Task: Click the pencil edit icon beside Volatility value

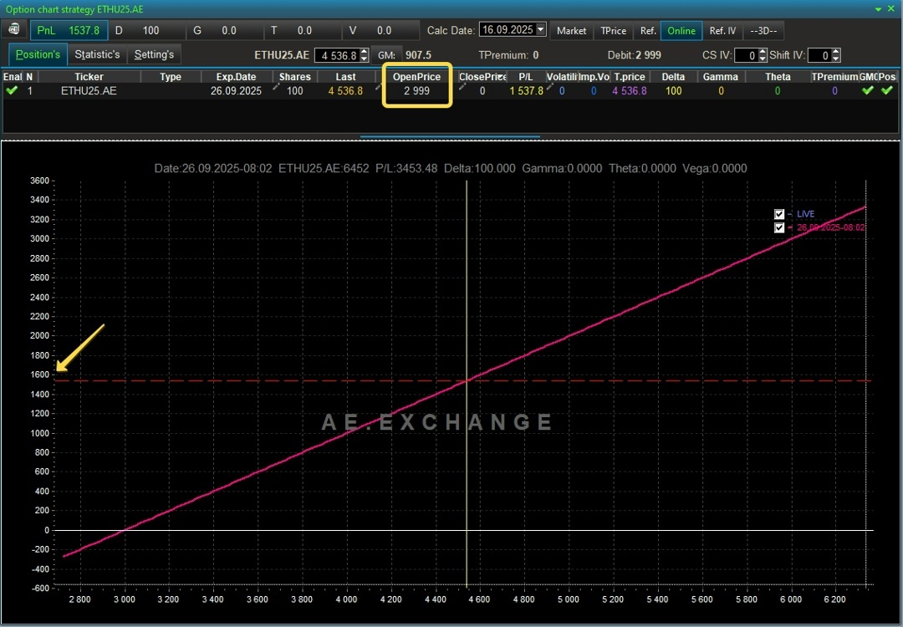Action: (x=549, y=87)
